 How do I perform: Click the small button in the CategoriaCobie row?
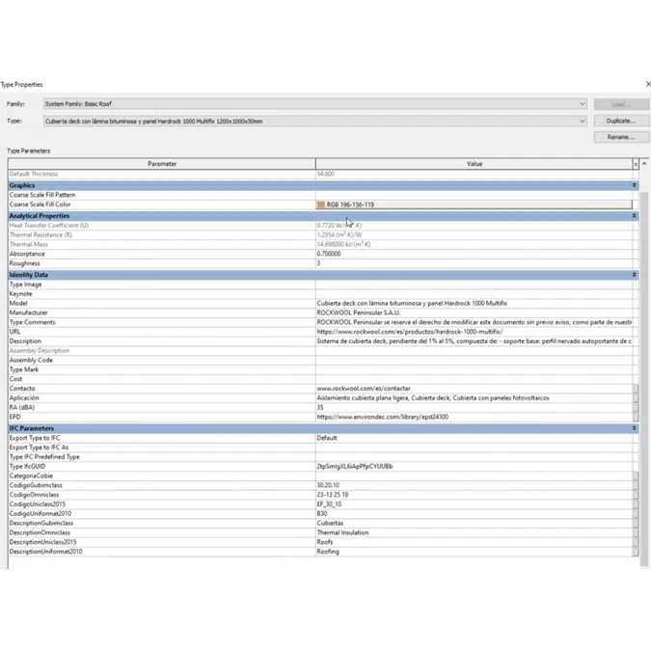coord(636,475)
